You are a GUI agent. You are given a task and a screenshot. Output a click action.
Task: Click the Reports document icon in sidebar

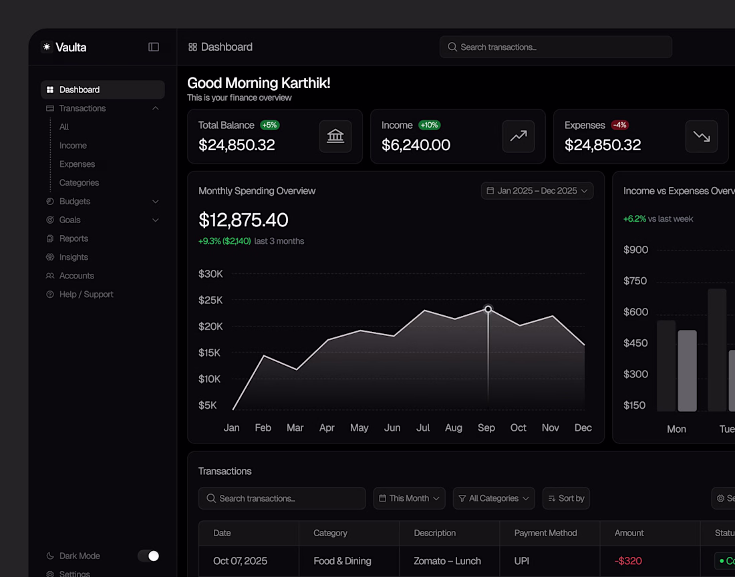click(50, 238)
